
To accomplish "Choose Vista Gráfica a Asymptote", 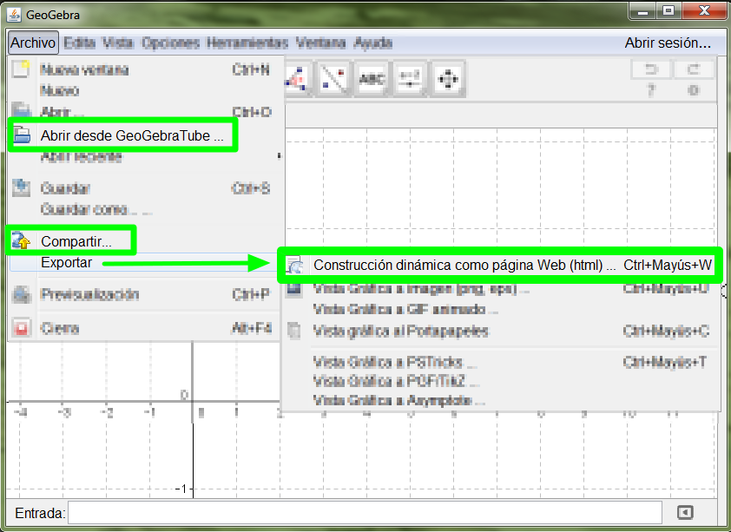I will (x=502, y=400).
